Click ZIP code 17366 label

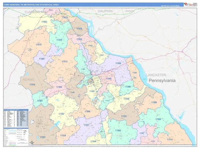coord(128,87)
